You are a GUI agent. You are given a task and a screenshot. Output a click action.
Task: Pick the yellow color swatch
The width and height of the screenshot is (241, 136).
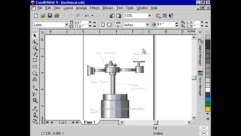click(207, 109)
